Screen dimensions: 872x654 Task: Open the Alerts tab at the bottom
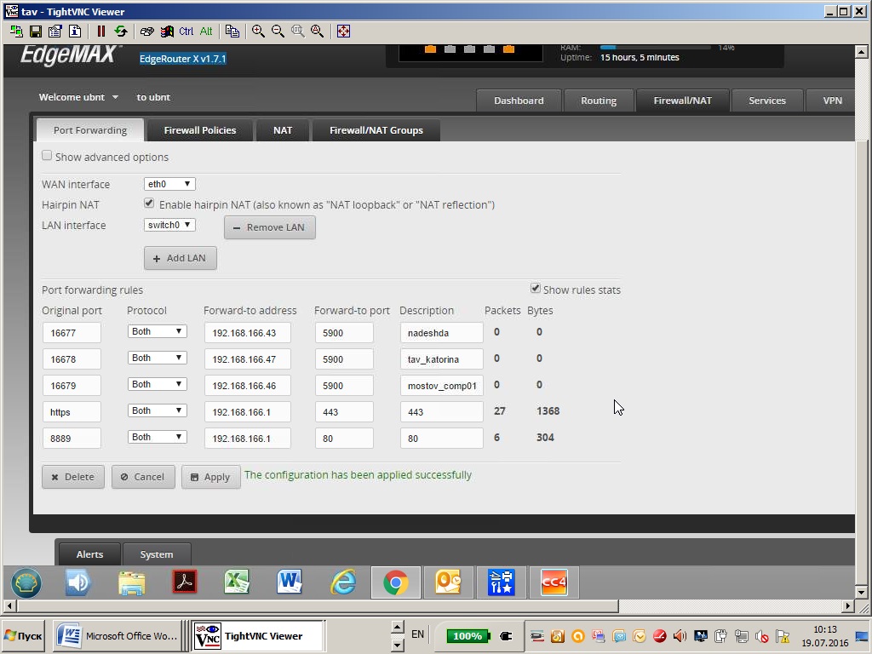coord(89,554)
